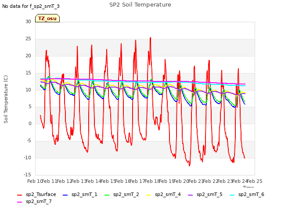Click the 5 y-axis tick label
This screenshot has width=281, height=210.
point(30,107)
